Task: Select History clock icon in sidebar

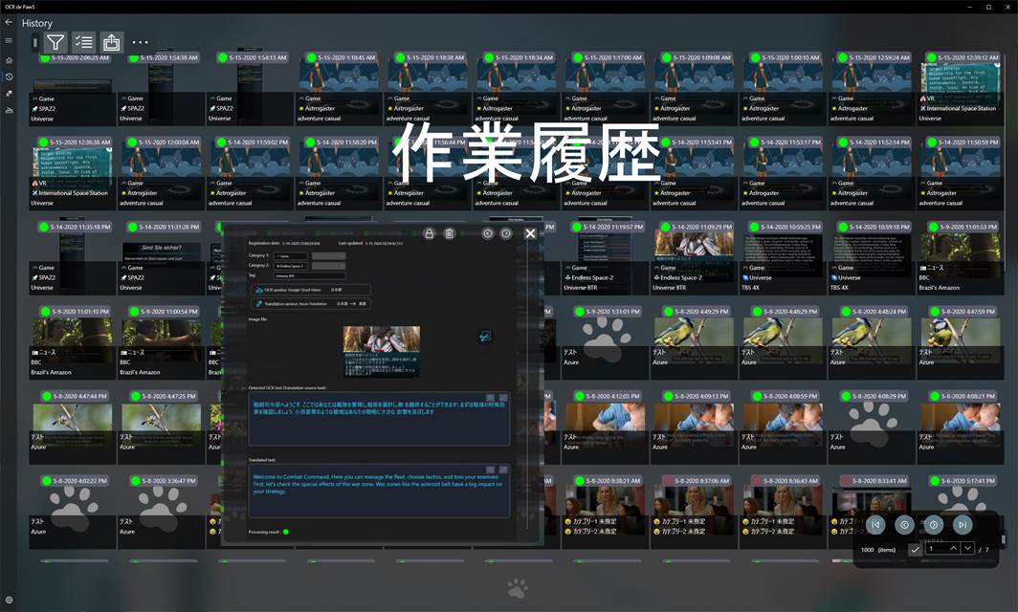Action: [9, 76]
